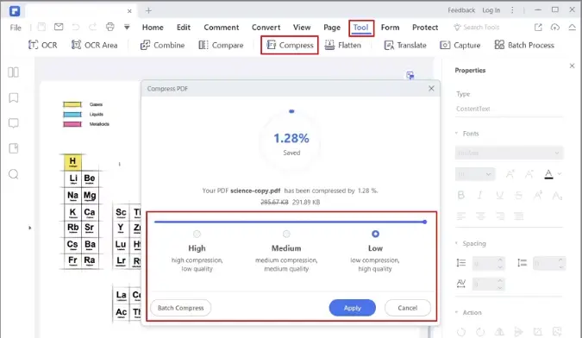The height and width of the screenshot is (338, 582).
Task: Click the italic I formatting icon
Action: pos(480,195)
